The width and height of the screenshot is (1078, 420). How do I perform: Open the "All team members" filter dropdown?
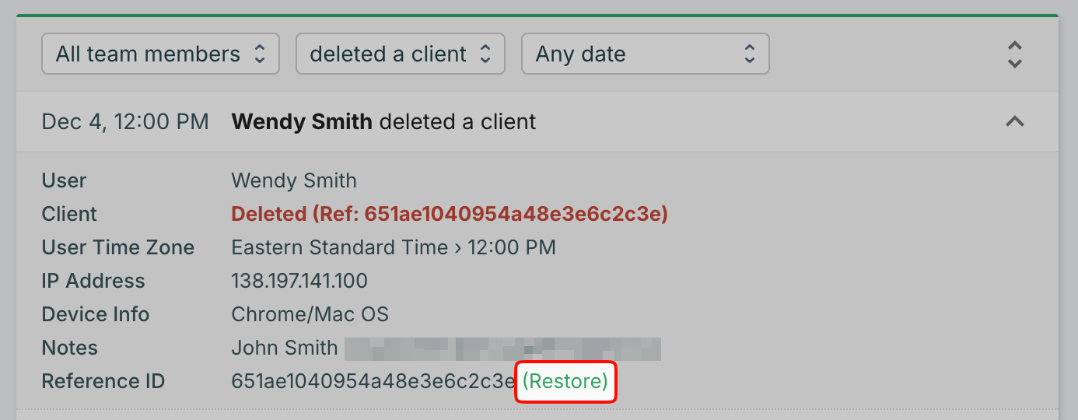(x=159, y=54)
